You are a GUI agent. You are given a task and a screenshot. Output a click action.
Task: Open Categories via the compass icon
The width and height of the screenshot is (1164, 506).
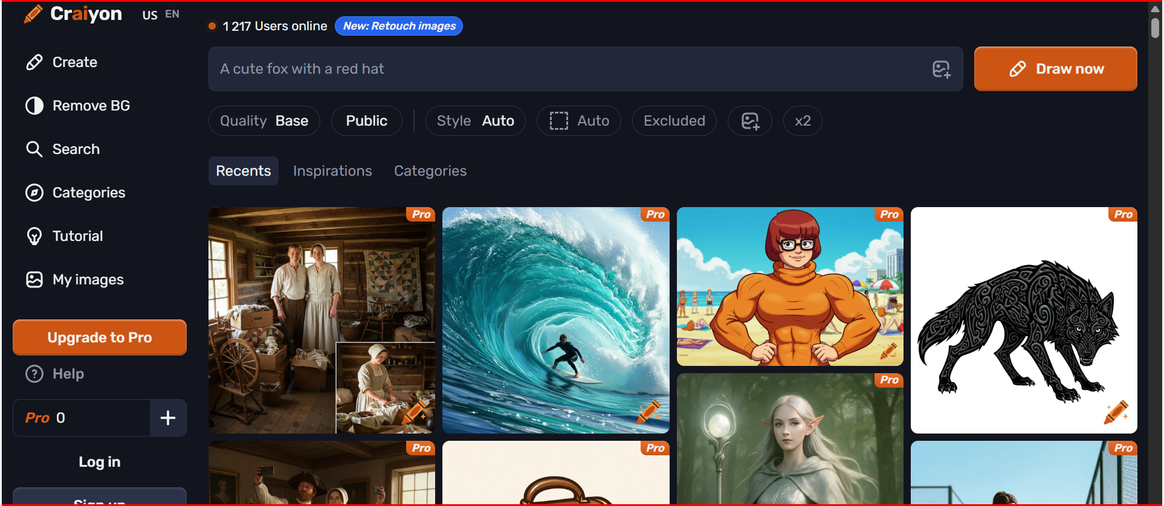(x=34, y=193)
